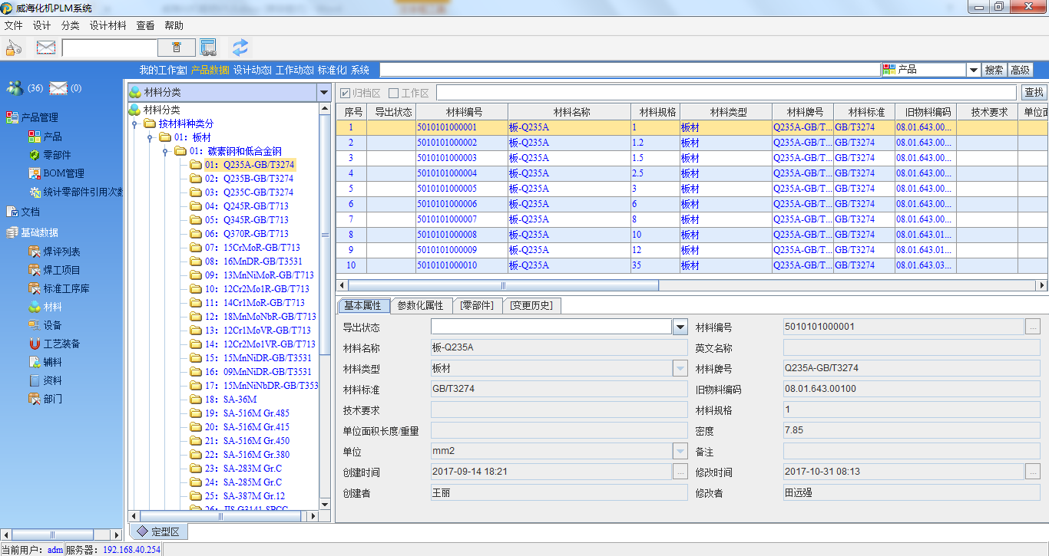Click the 高级 advanced search button
The height and width of the screenshot is (556, 1049).
pyautogui.click(x=1020, y=70)
